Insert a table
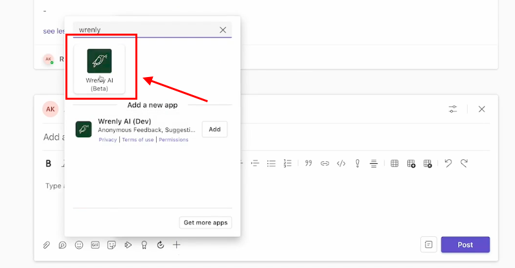This screenshot has height=268, width=515. click(395, 163)
